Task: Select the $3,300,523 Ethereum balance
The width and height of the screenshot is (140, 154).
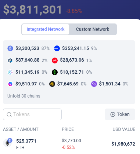Action: click(x=27, y=48)
